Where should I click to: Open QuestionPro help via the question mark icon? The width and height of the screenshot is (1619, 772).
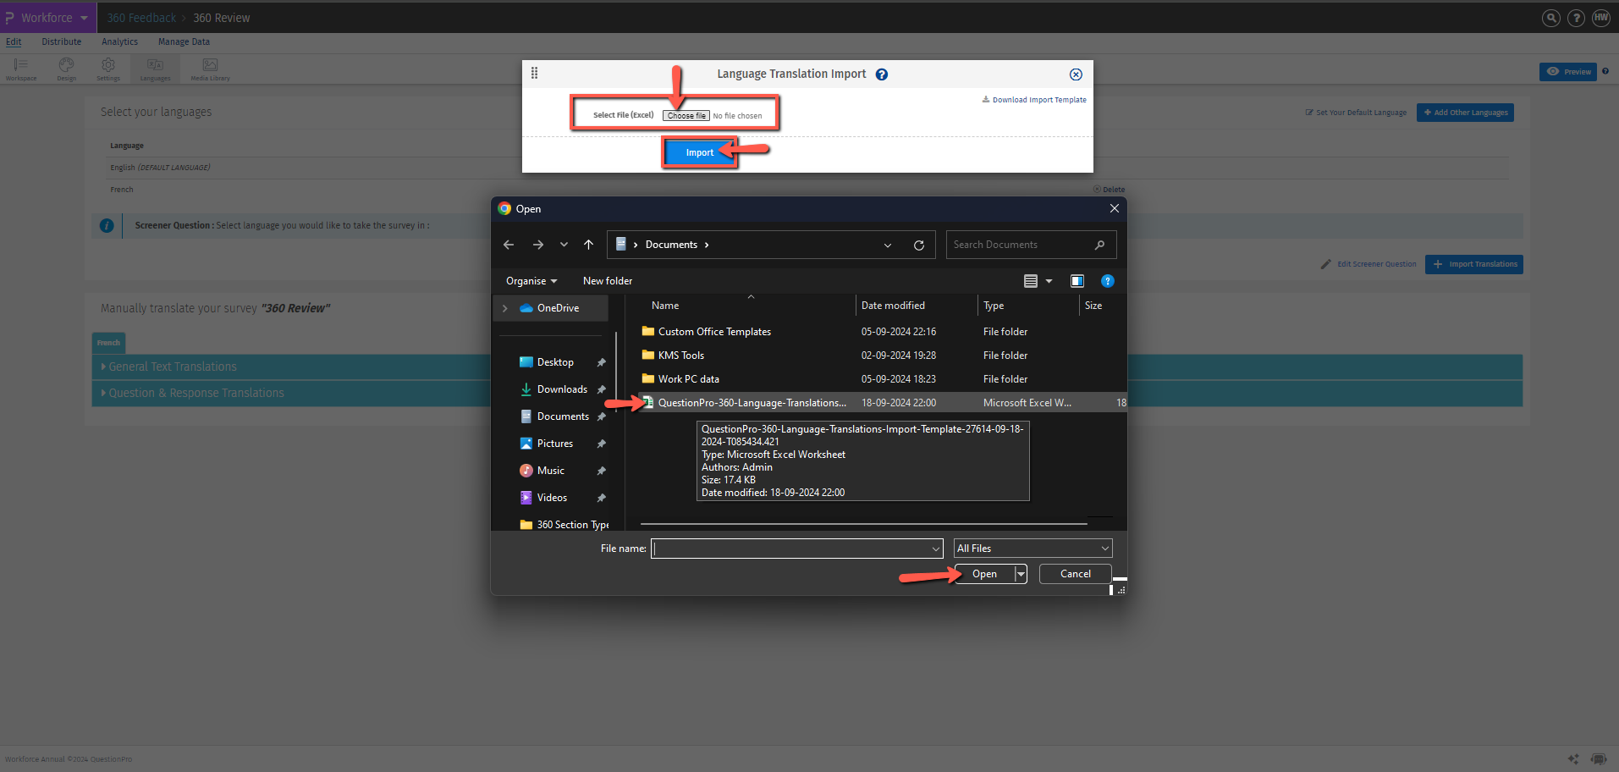tap(1575, 17)
